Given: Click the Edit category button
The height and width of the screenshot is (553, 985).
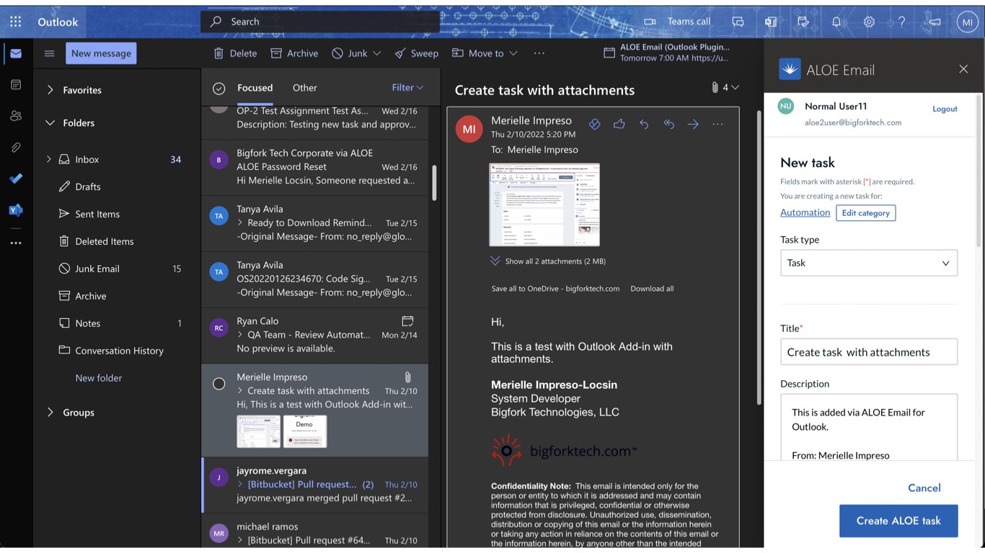Looking at the screenshot, I should click(865, 213).
